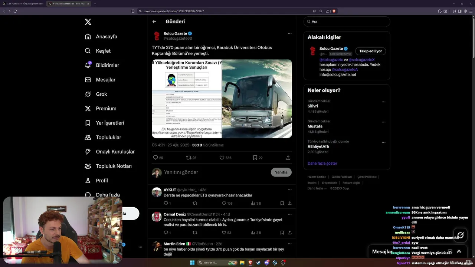Open Windows Start menu
The width and height of the screenshot is (475, 267).
[x=192, y=263]
